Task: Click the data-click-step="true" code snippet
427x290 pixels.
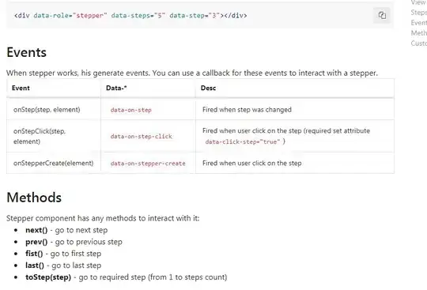Action: (x=243, y=141)
